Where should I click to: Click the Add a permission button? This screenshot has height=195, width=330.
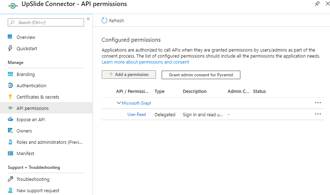[129, 75]
